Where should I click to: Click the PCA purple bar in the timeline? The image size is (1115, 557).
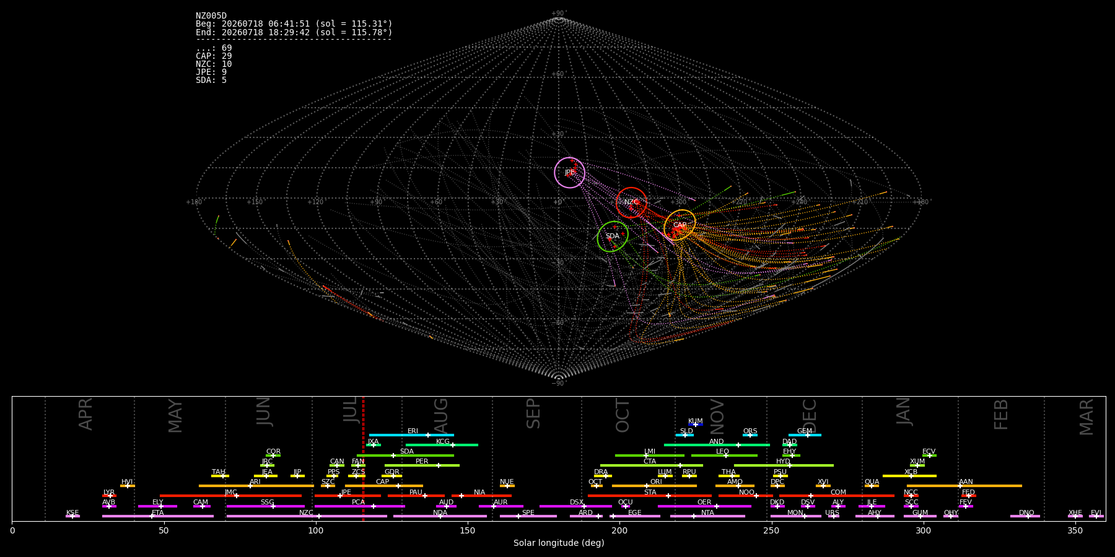coord(359,506)
